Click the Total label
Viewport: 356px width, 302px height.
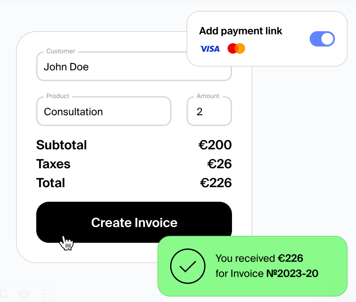(50, 183)
